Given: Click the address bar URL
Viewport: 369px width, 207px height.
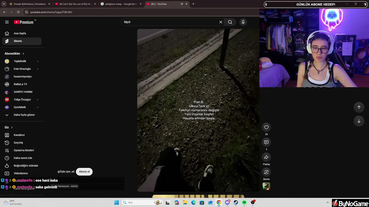Looking at the screenshot, I should 51,12.
